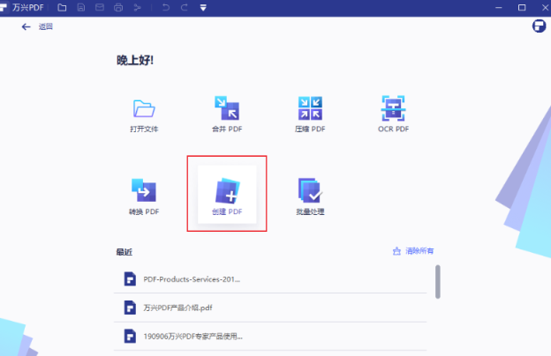Viewport: 551px width, 356px height.
Task: Click file icon of 190906万兴PDF row
Action: pos(130,336)
